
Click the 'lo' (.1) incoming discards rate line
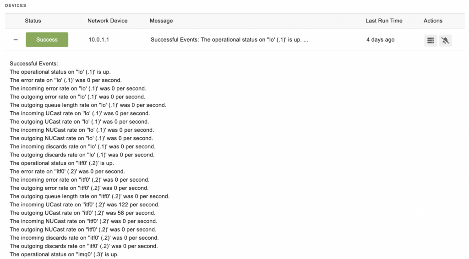(82, 147)
